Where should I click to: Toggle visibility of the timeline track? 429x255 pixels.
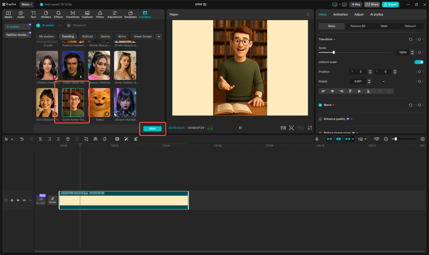coord(18,200)
